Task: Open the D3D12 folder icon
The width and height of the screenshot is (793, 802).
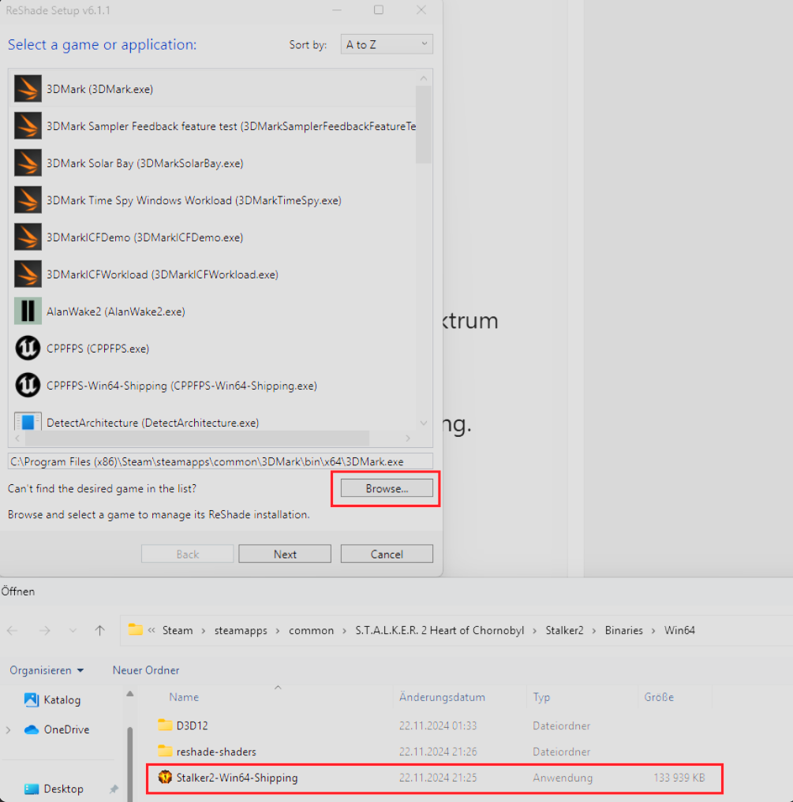Action: 165,726
